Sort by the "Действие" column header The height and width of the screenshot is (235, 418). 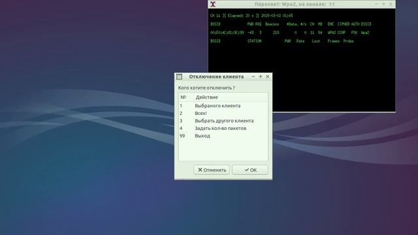click(x=231, y=97)
